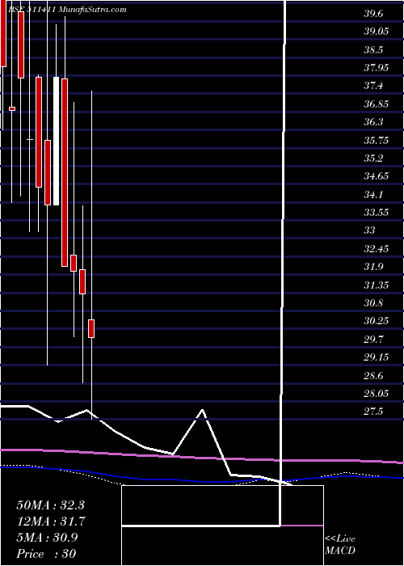Image resolution: width=404 pixels, height=566 pixels.
Task: Click the 50MA : 32.3 readout
Action: click(x=50, y=505)
